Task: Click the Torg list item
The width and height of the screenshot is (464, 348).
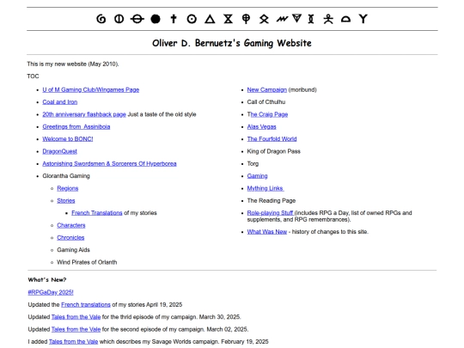Action: coord(253,163)
